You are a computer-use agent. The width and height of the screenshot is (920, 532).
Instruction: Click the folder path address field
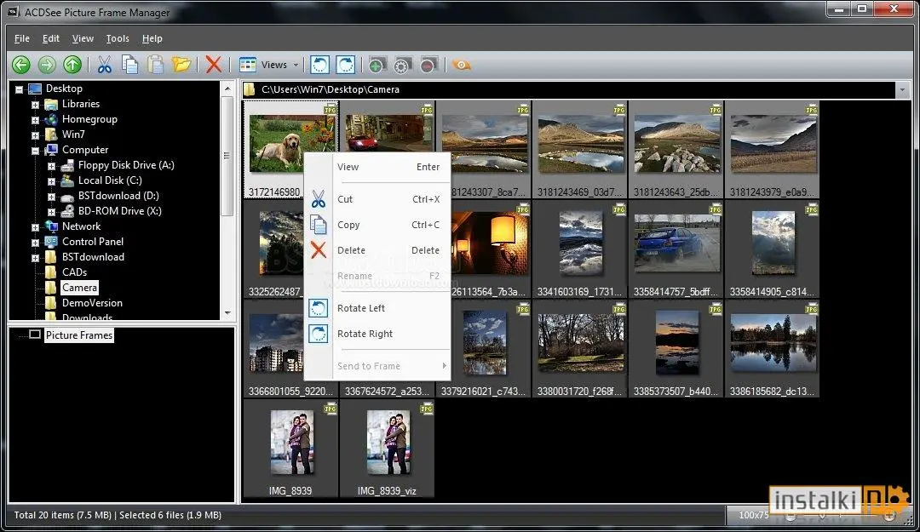point(569,89)
